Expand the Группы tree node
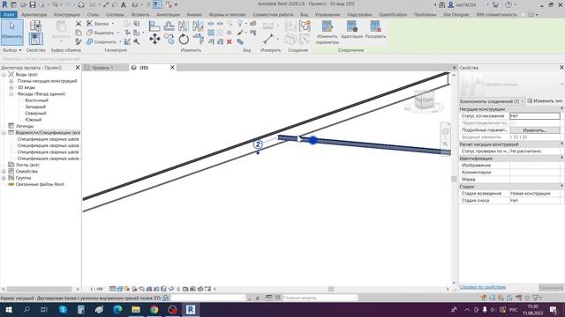The image size is (565, 317). pyautogui.click(x=4, y=178)
